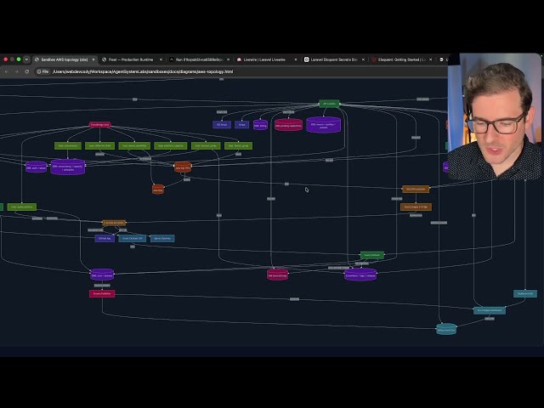Image resolution: width=544 pixels, height=408 pixels.
Task: Select the DDB: runs + streams cylinder
Action: [x=102, y=275]
